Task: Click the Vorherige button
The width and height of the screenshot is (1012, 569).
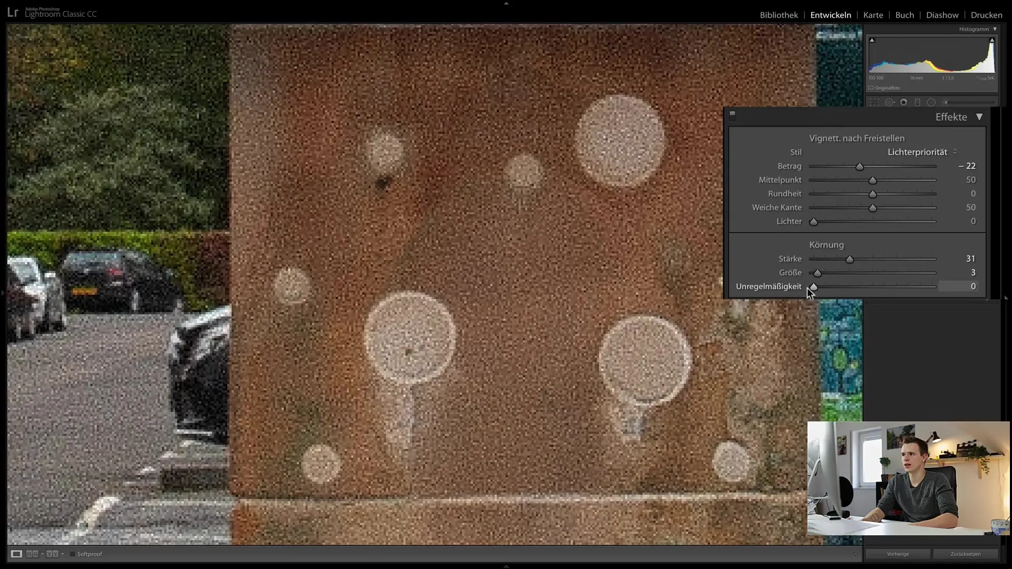Action: (898, 554)
